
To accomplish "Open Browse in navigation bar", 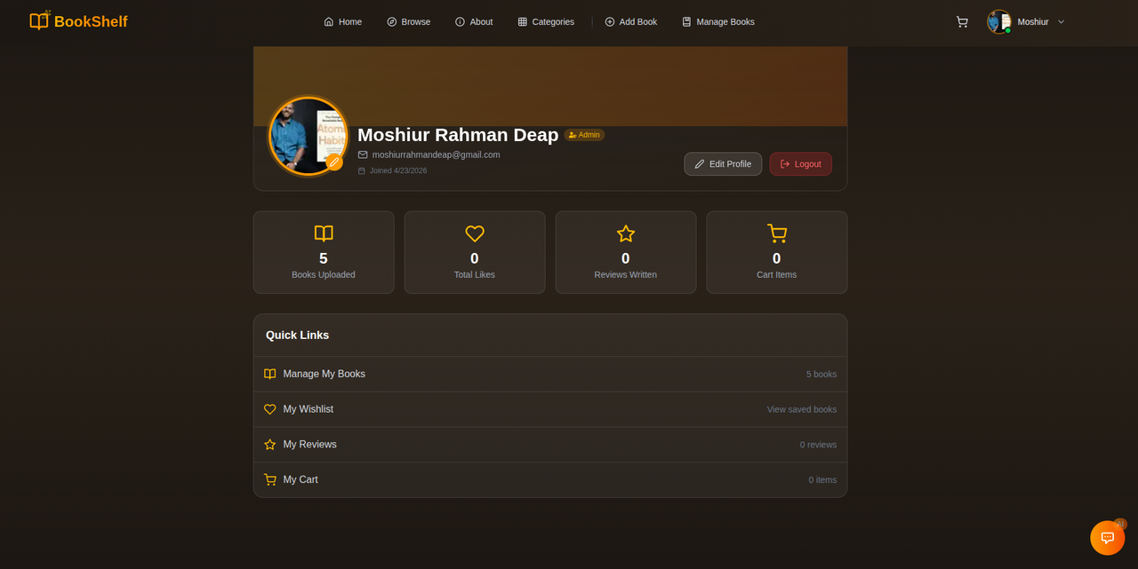I will (x=409, y=21).
